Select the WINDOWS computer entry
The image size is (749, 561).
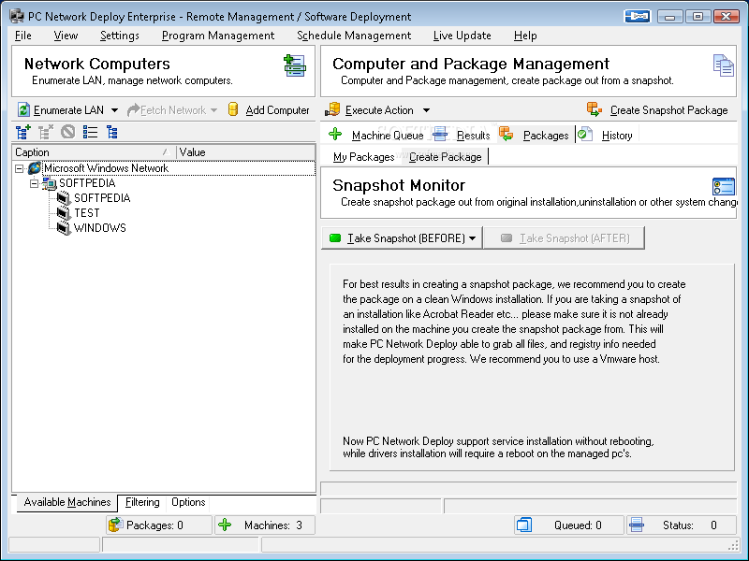100,227
